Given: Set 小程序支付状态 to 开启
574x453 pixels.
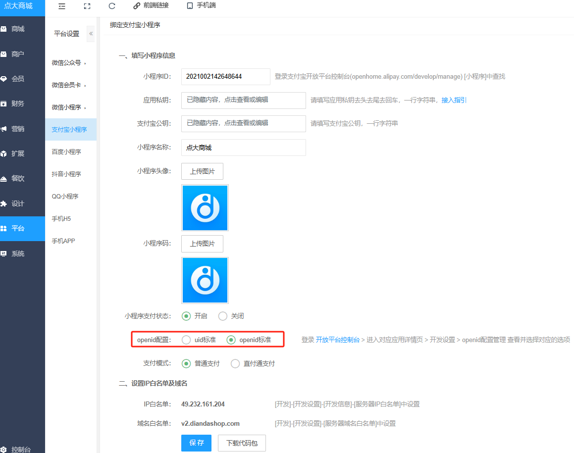Looking at the screenshot, I should (186, 316).
